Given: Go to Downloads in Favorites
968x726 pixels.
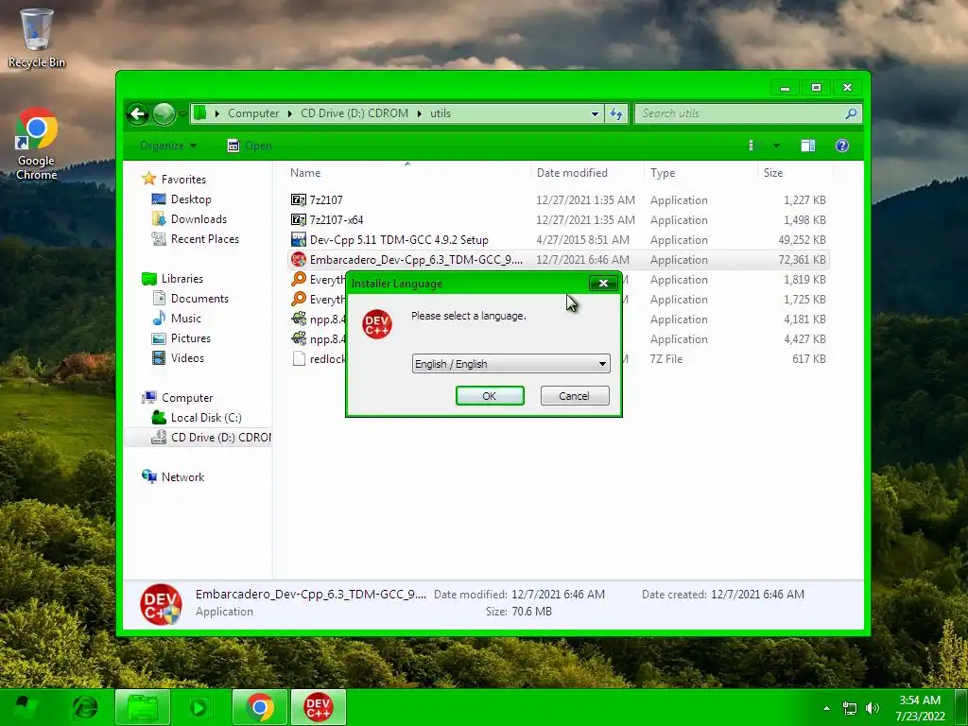Looking at the screenshot, I should 199,219.
